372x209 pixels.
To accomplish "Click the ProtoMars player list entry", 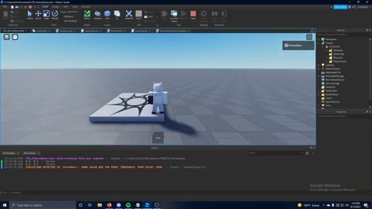I will [x=298, y=45].
